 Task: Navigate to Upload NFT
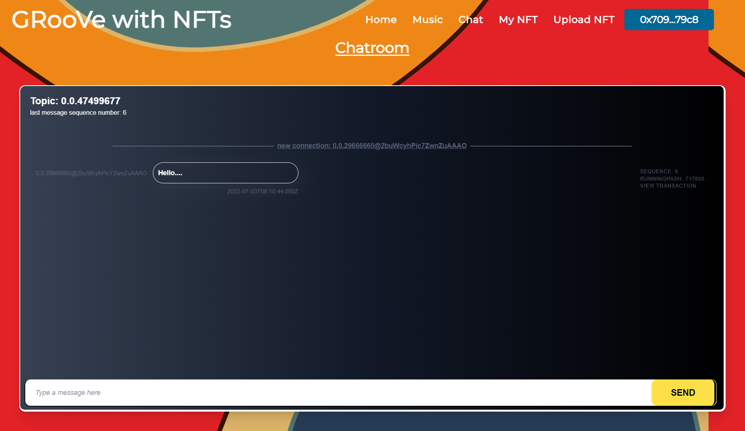click(584, 19)
